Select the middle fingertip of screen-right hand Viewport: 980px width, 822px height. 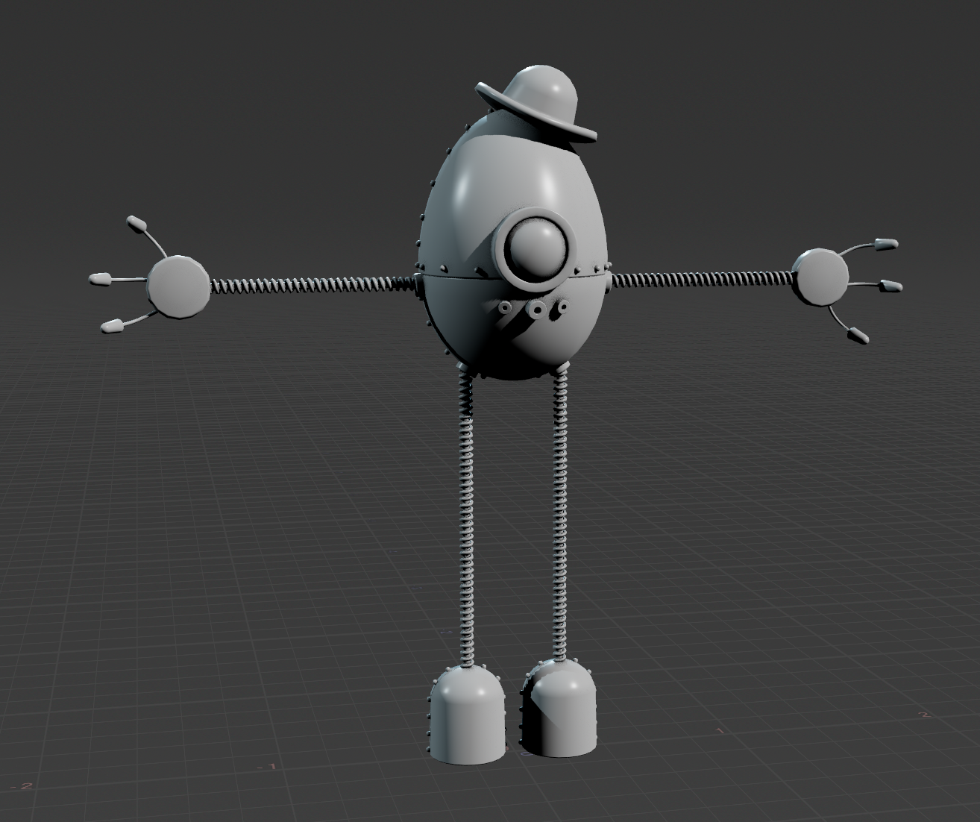pos(891,286)
